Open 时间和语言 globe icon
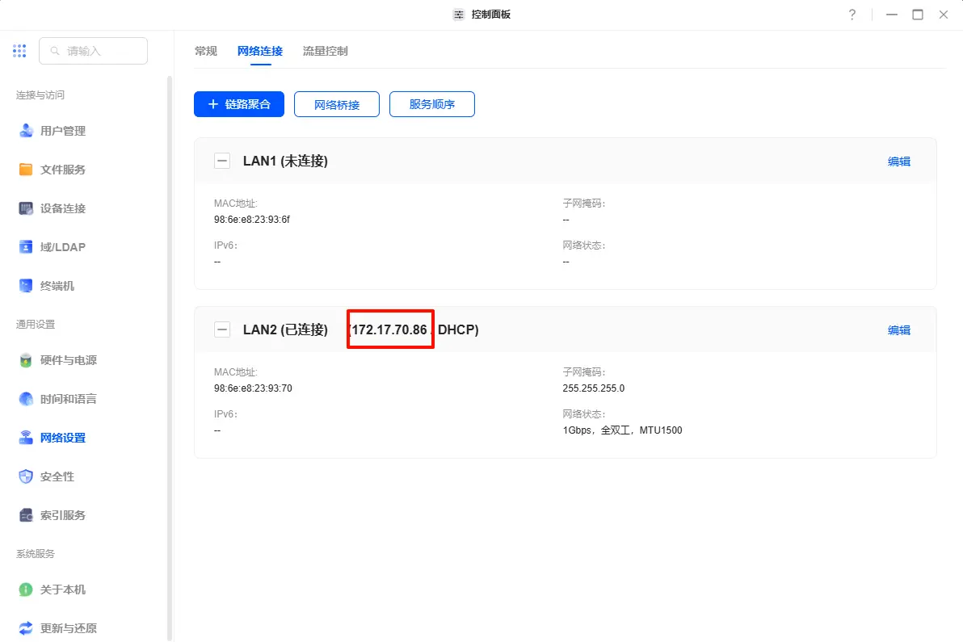Image resolution: width=963 pixels, height=642 pixels. [26, 399]
